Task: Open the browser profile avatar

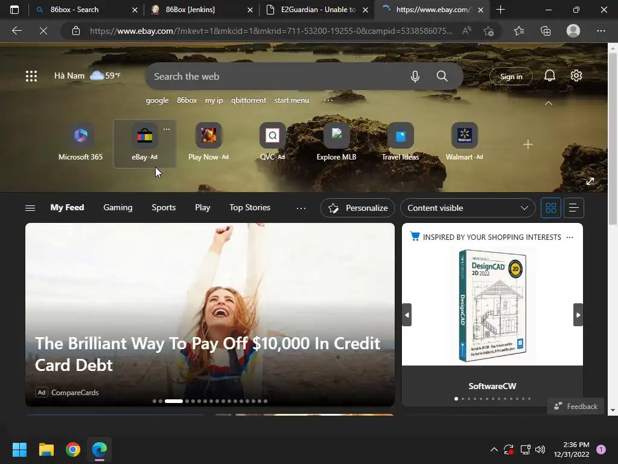Action: [x=573, y=31]
